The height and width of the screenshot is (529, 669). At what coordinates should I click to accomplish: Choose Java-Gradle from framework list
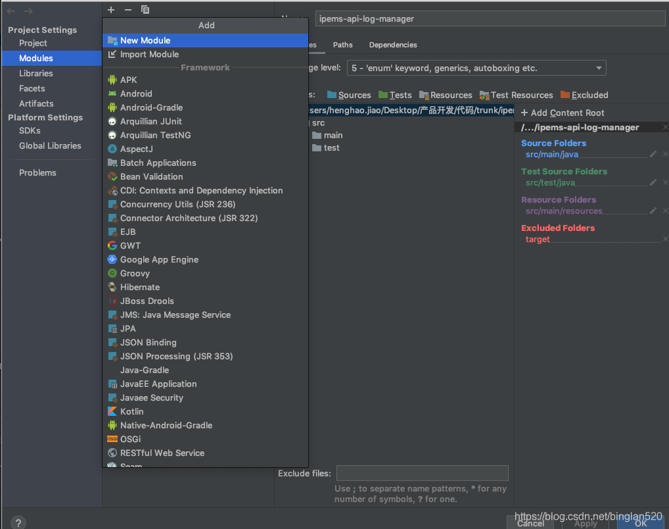[x=205, y=370]
